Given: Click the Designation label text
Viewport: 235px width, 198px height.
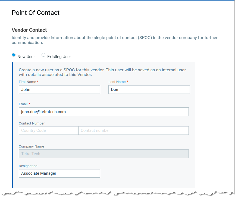Looking at the screenshot, I should 28,166.
